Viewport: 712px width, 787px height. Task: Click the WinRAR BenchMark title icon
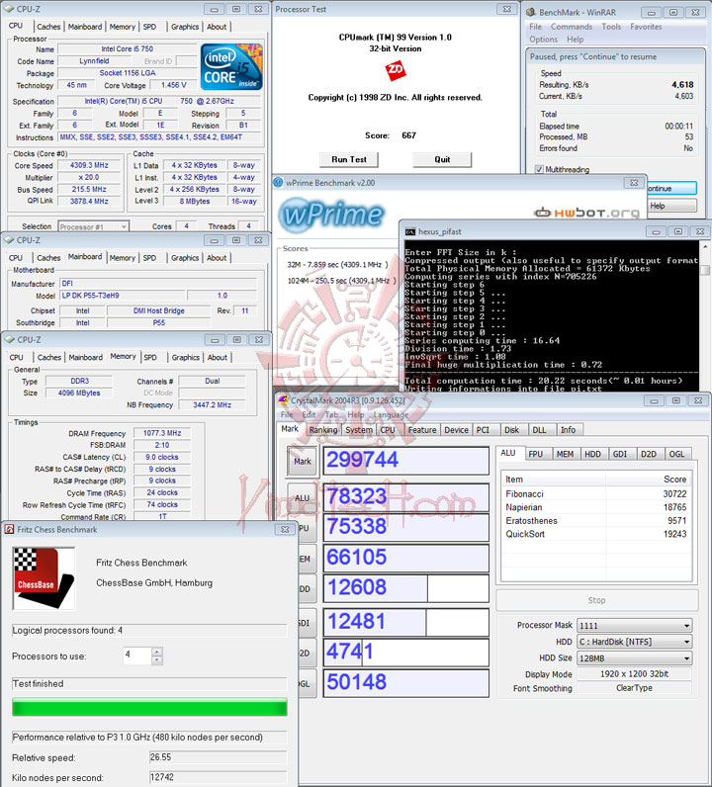coord(531,12)
